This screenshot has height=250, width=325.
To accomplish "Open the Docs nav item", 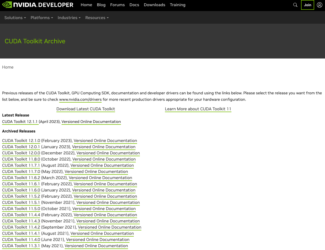I will pyautogui.click(x=134, y=5).
